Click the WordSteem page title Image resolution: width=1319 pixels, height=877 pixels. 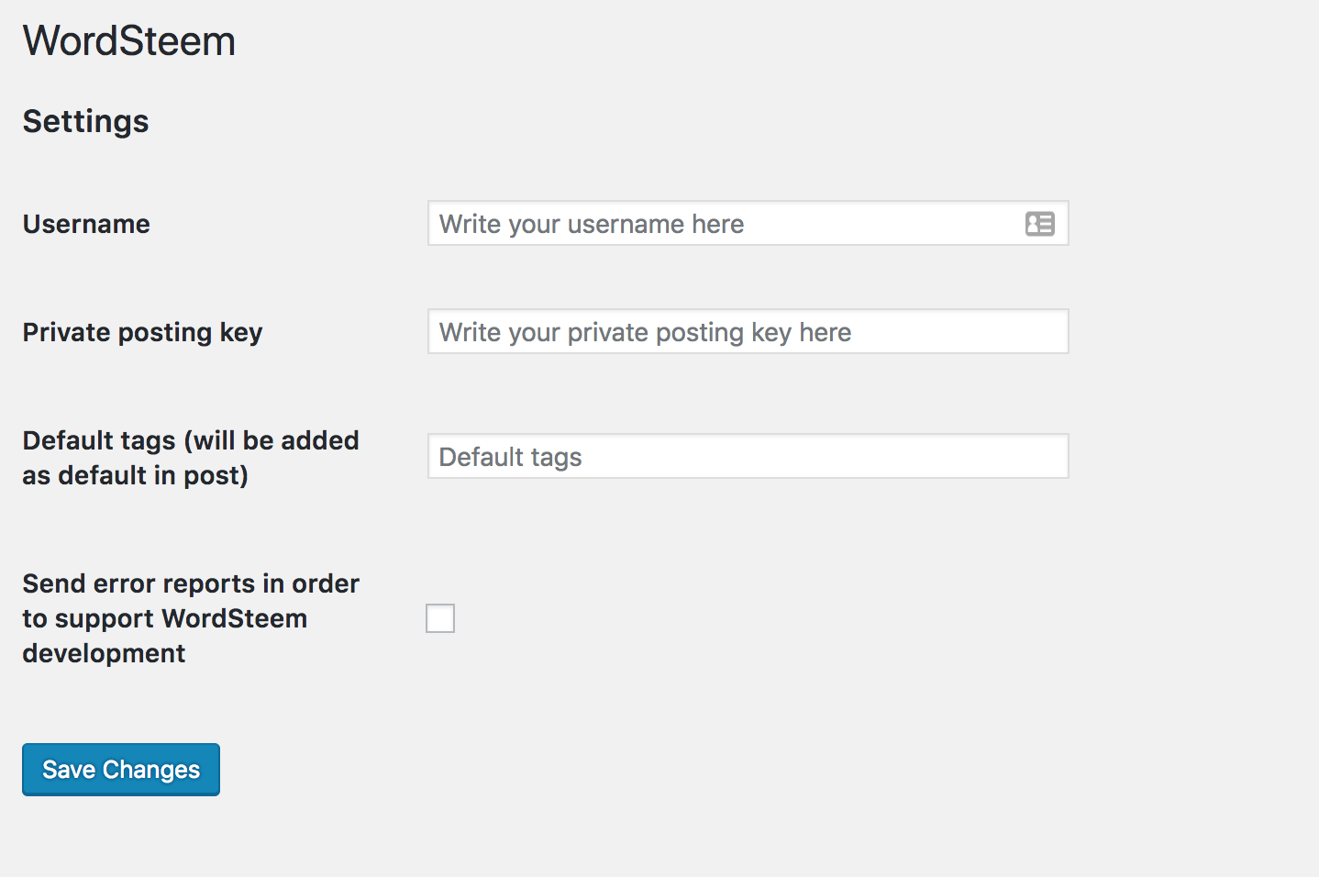[129, 41]
